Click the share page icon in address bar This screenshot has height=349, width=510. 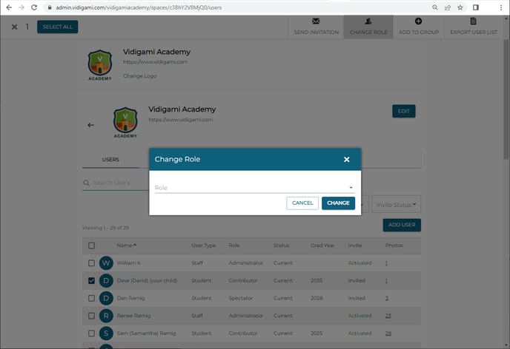click(448, 7)
